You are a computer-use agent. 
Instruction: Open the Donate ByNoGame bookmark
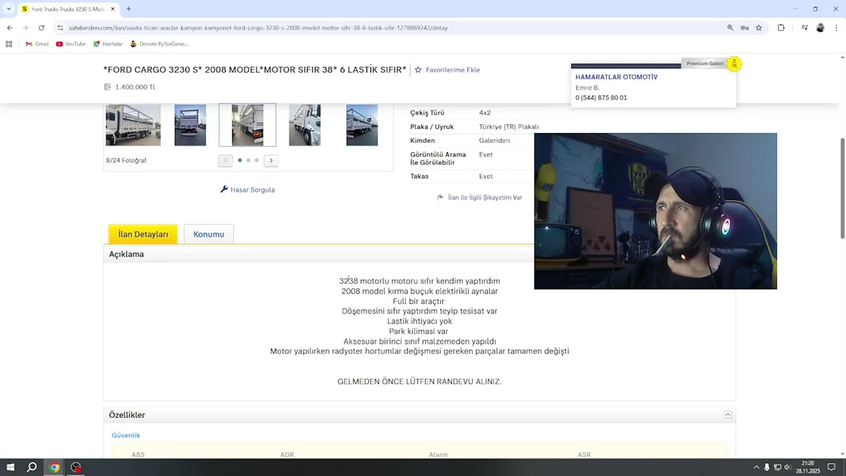pyautogui.click(x=159, y=44)
